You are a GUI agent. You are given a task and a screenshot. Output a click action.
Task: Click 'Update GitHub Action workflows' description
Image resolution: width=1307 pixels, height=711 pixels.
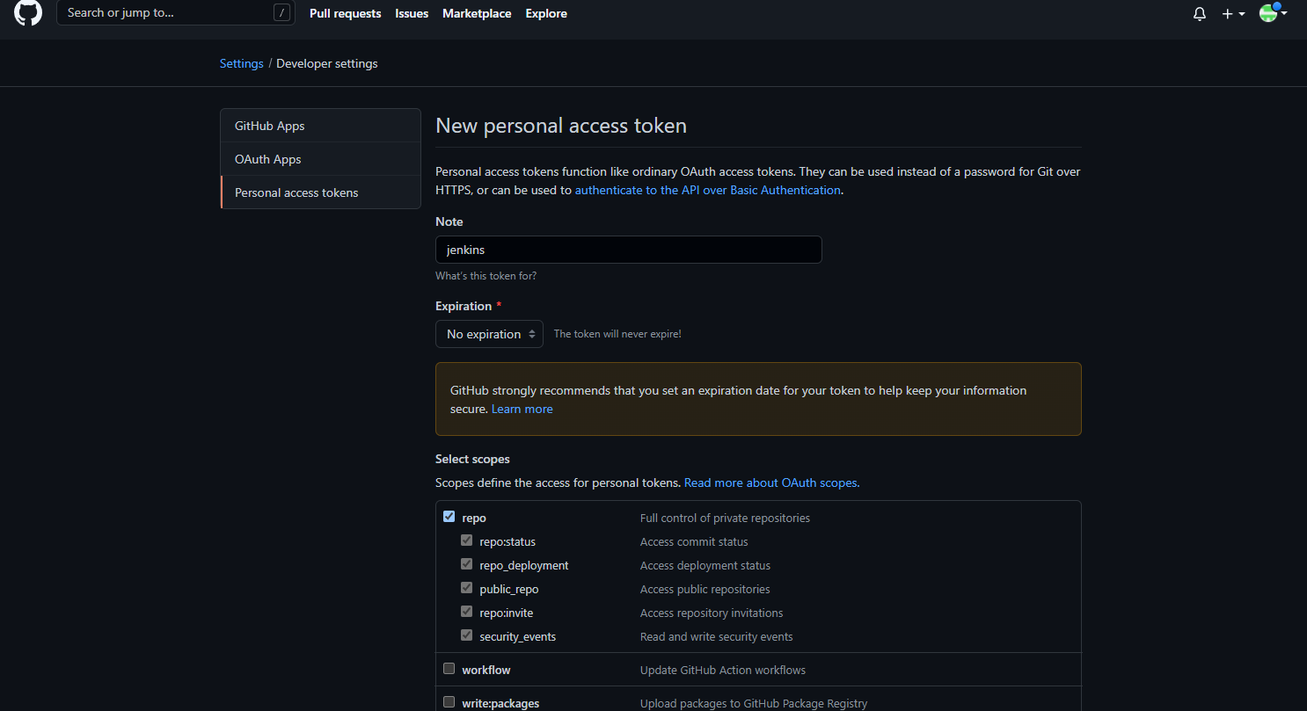(723, 670)
